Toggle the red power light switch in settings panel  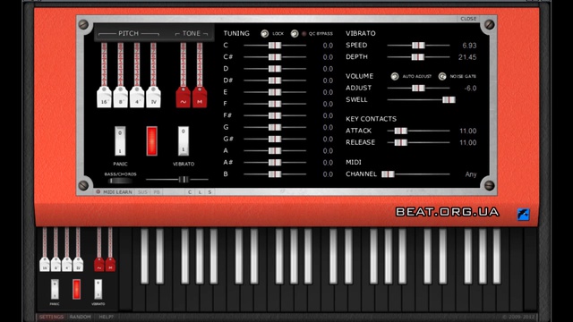[151, 141]
